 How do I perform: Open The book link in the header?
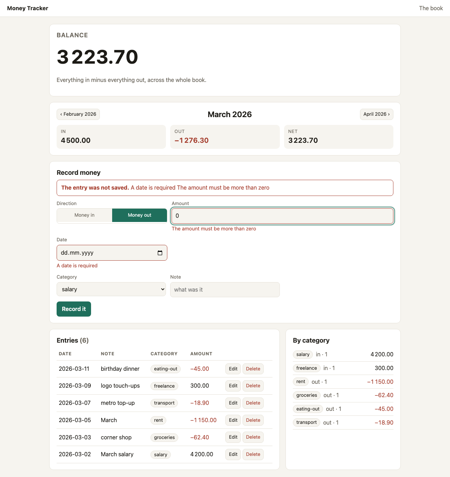click(x=431, y=8)
